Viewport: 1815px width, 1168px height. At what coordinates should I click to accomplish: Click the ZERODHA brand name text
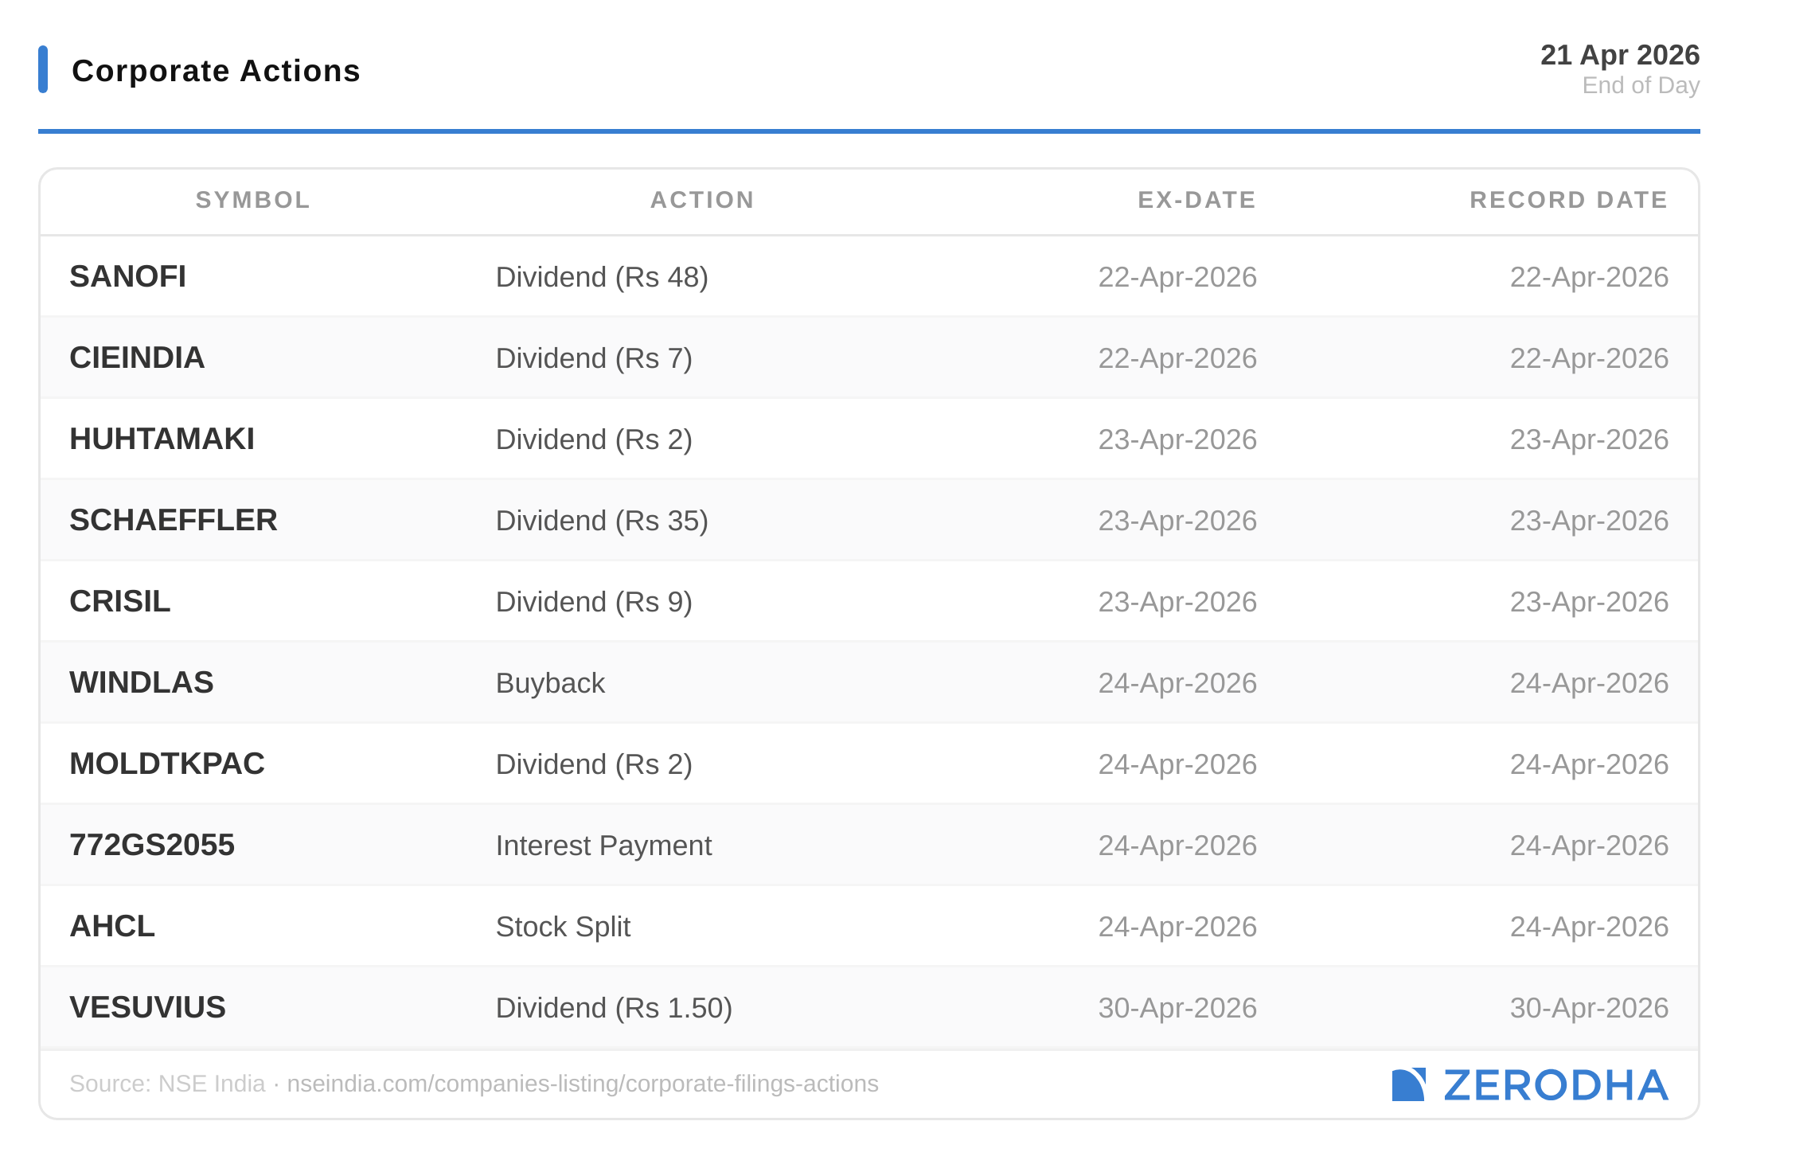tap(1555, 1085)
